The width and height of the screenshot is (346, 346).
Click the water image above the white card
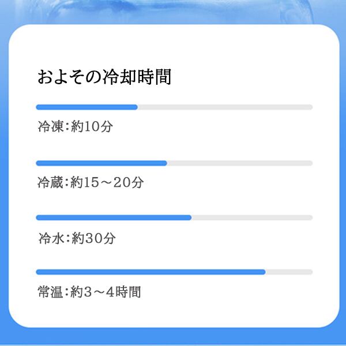click(x=173, y=12)
